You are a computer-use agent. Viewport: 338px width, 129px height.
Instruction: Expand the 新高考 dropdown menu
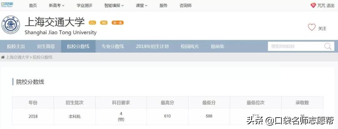57,6
